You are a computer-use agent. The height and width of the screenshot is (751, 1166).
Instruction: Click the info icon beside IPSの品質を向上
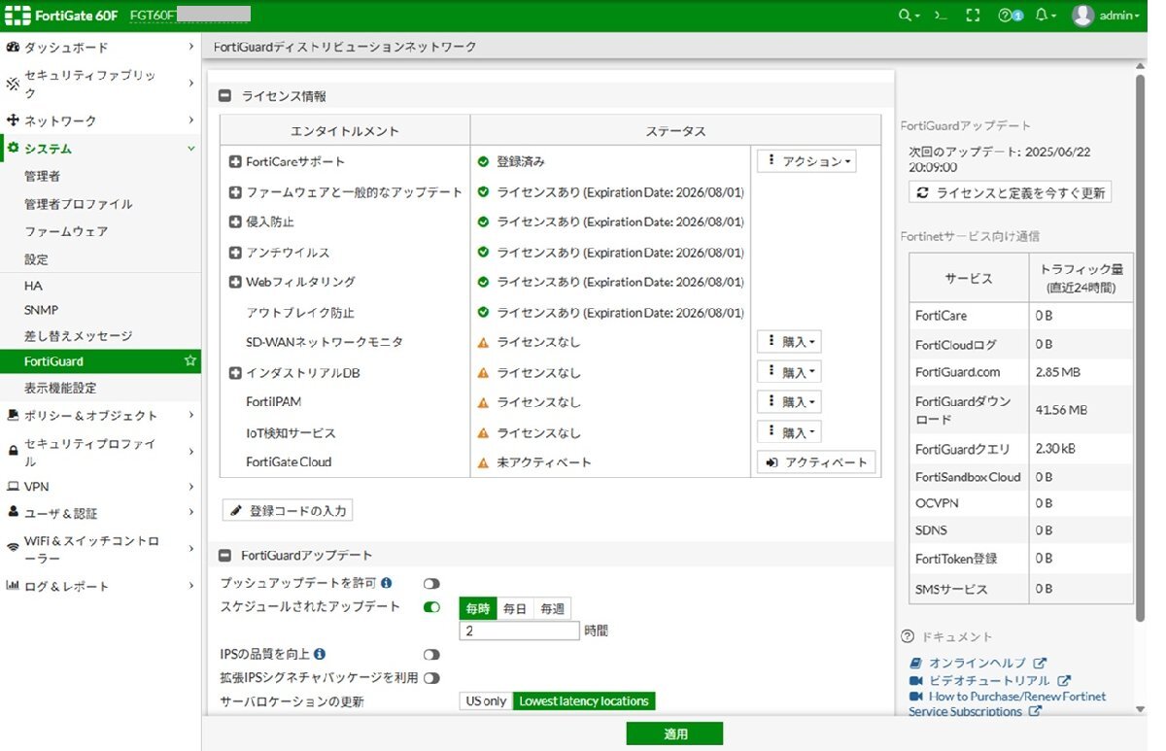(x=320, y=654)
